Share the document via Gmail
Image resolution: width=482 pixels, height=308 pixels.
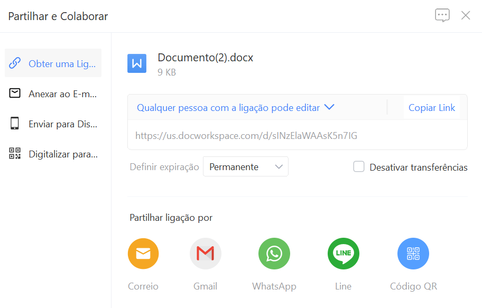tap(205, 254)
